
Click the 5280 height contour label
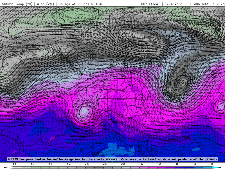click(x=78, y=27)
